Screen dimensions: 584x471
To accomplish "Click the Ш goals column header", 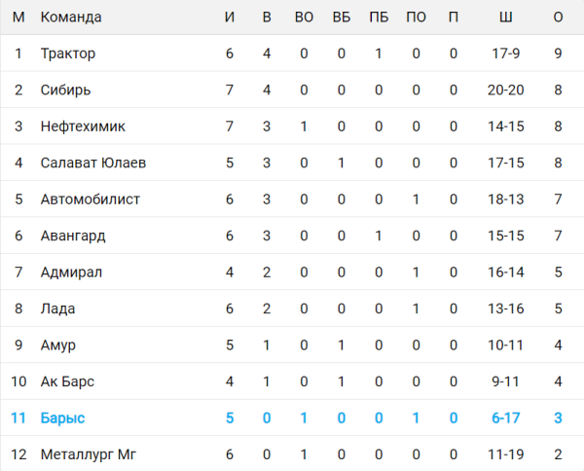I will pos(505,18).
